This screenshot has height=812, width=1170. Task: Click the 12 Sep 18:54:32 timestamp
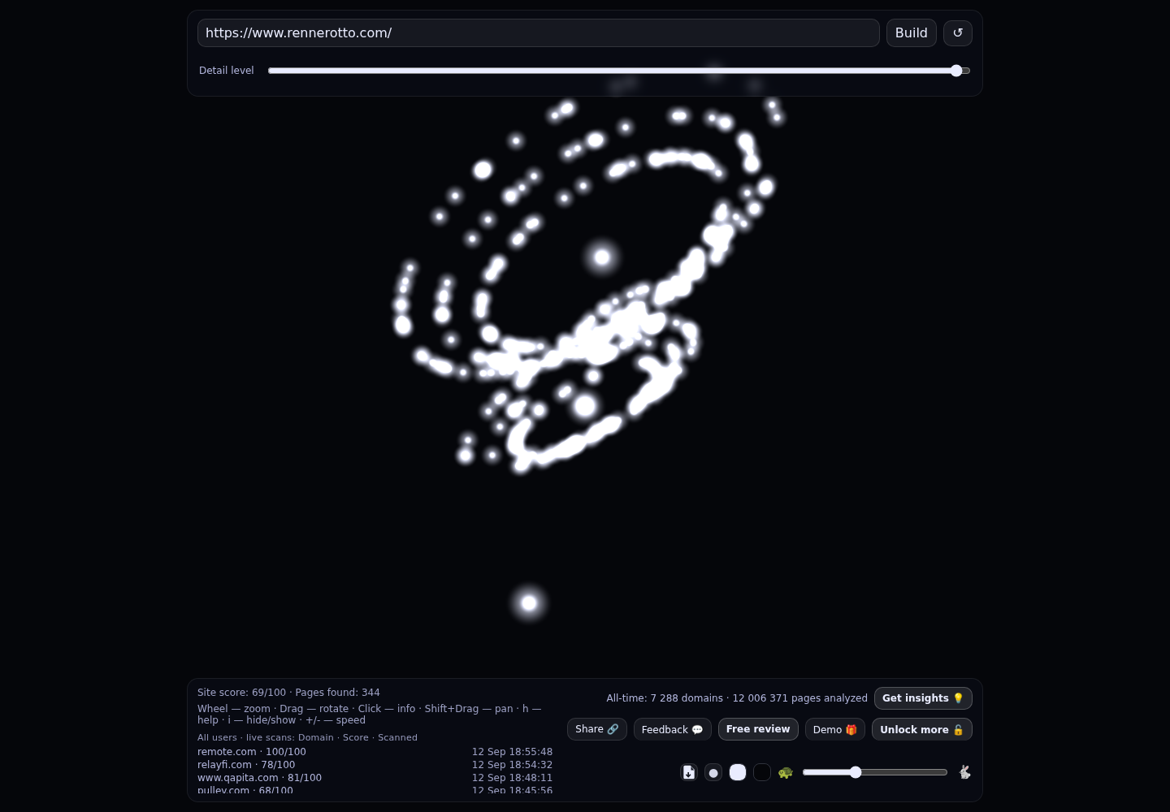pyautogui.click(x=512, y=765)
